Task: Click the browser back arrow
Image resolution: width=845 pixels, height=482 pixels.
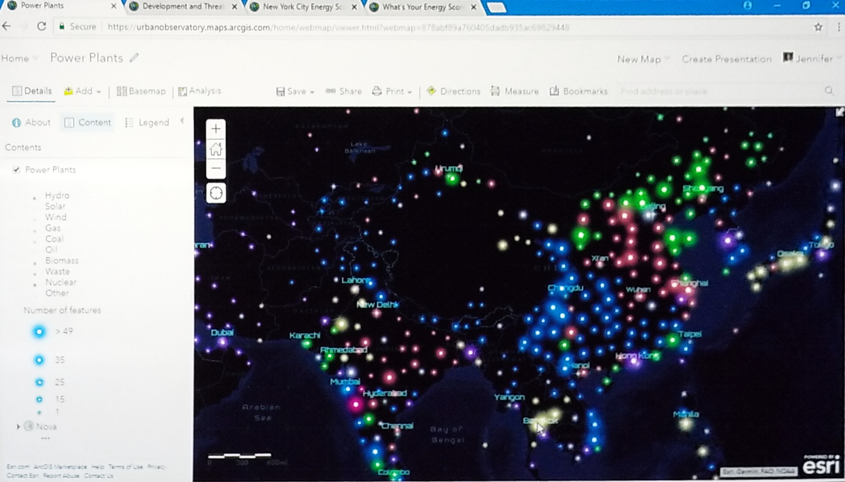Action: point(7,26)
